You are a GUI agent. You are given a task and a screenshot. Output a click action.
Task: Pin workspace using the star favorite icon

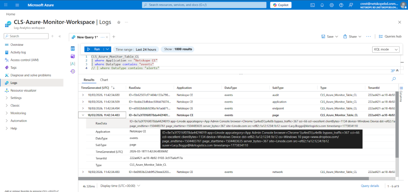[x=119, y=22]
